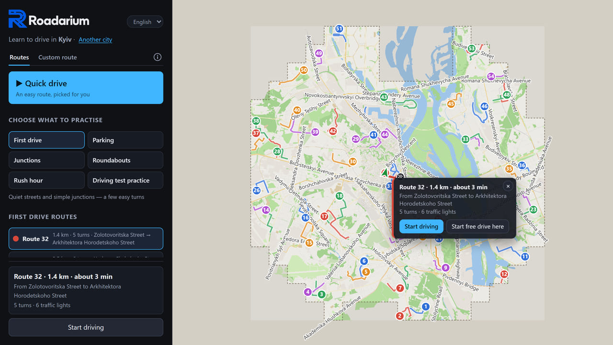This screenshot has height=345, width=613.
Task: Select route marker 3 on map
Action: pyautogui.click(x=321, y=294)
